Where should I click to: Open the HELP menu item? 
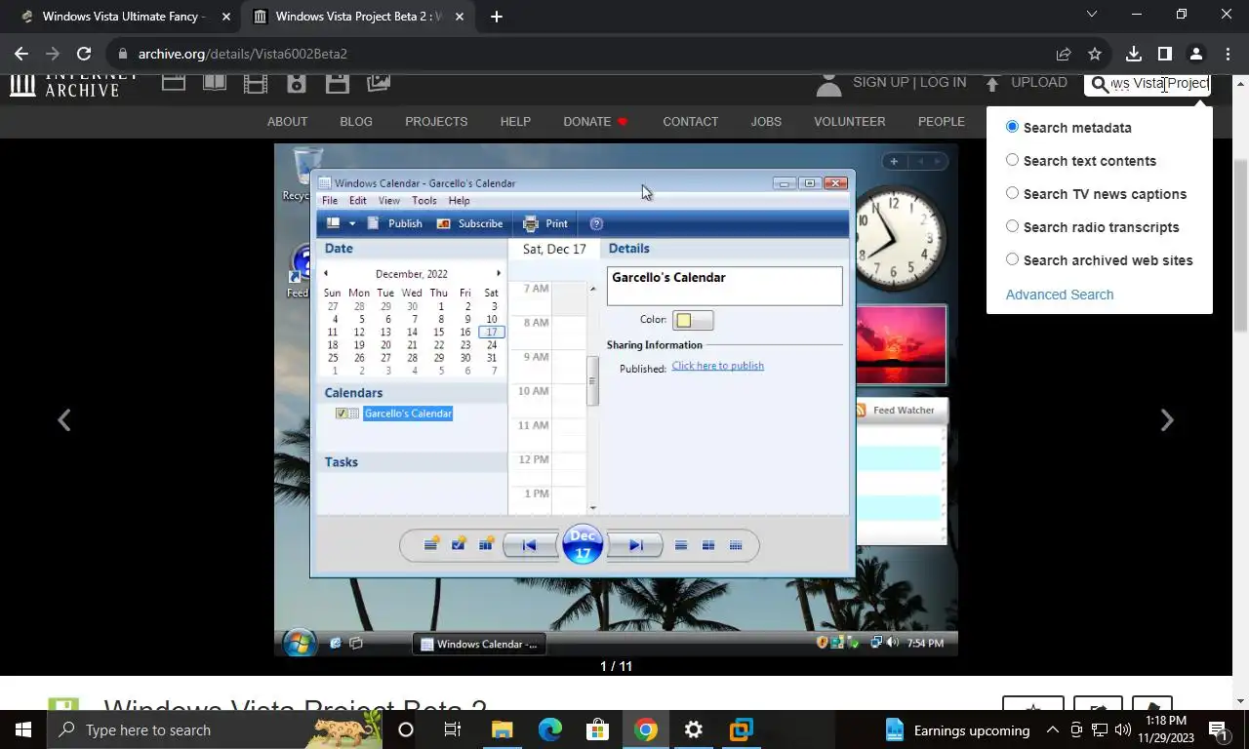[515, 121]
